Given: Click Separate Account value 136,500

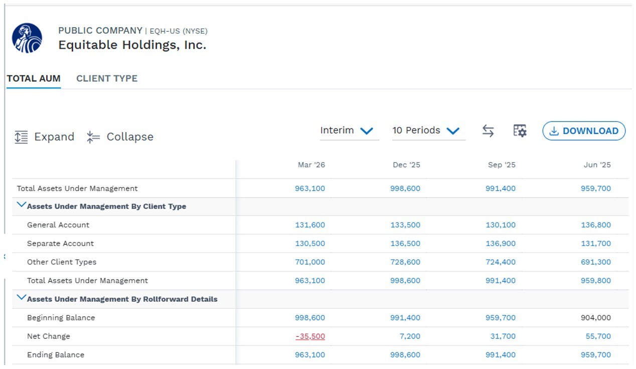Looking at the screenshot, I should [405, 243].
